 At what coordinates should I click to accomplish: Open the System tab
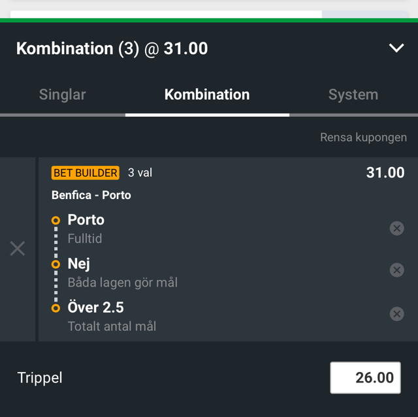353,95
